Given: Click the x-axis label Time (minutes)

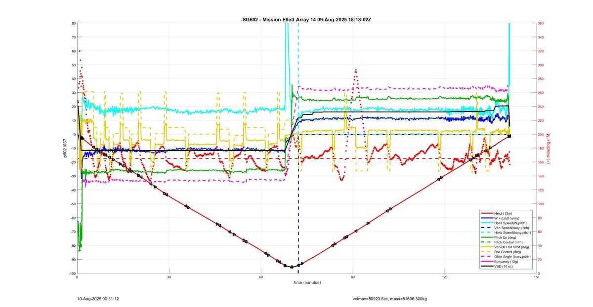Looking at the screenshot, I should click(307, 283).
